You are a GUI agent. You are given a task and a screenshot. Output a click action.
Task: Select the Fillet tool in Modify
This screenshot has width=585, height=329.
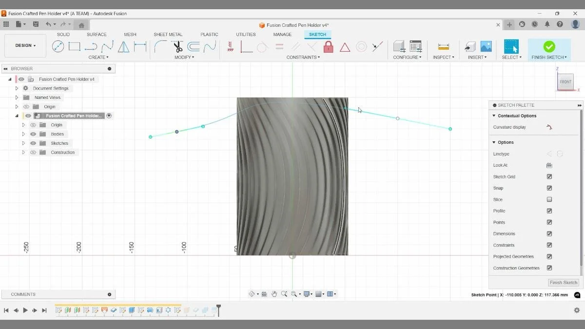161,46
